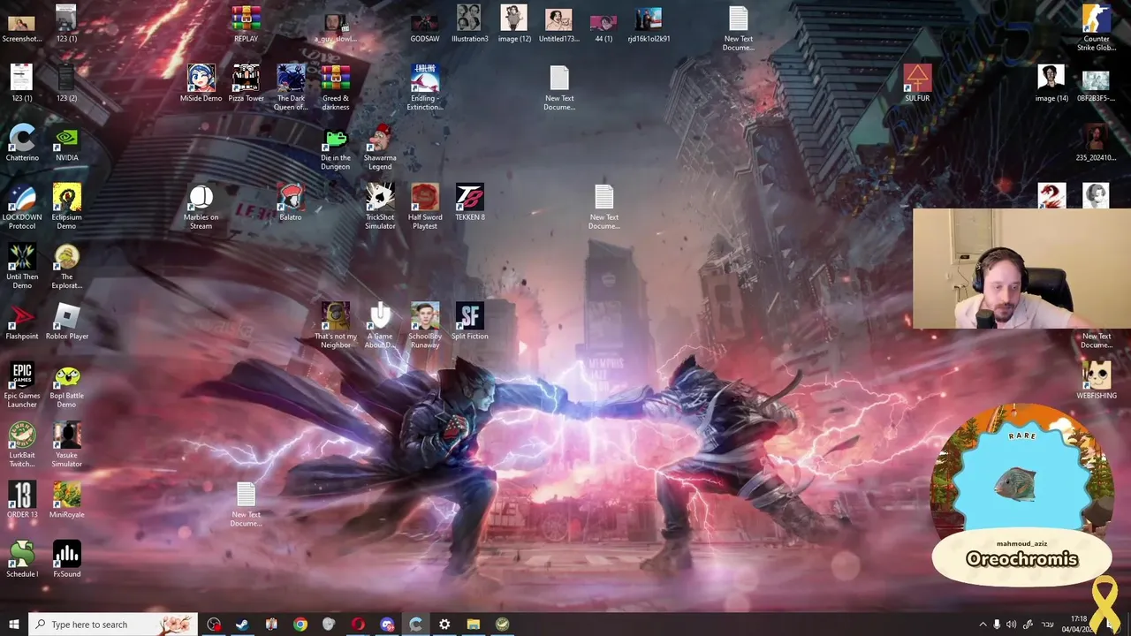Launch Flashpoint shortcut

(x=22, y=321)
